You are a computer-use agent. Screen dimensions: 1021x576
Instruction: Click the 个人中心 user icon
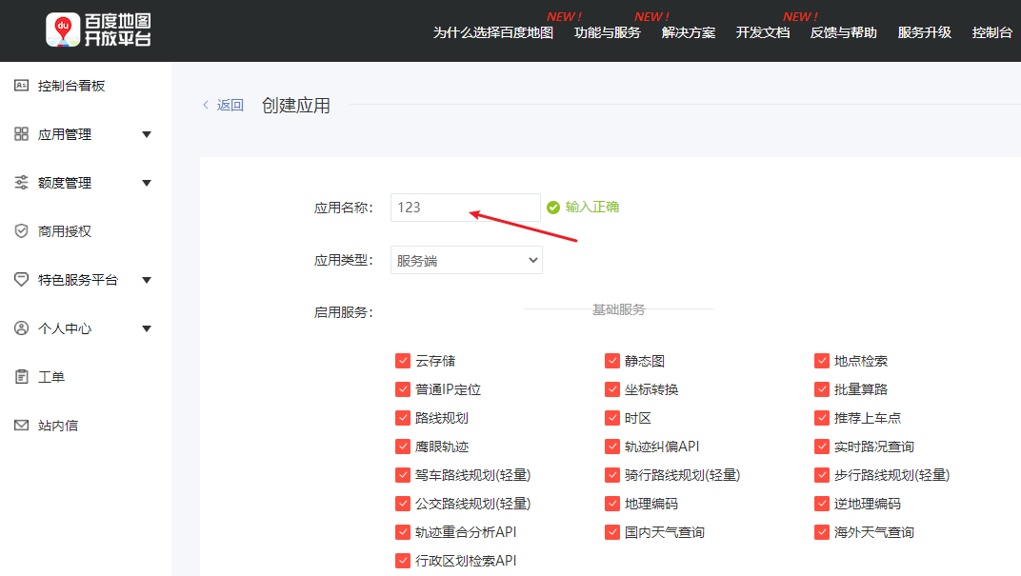coord(22,328)
